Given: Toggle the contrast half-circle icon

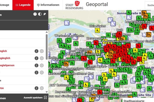Looking at the screenshot, I should (x=40, y=14).
